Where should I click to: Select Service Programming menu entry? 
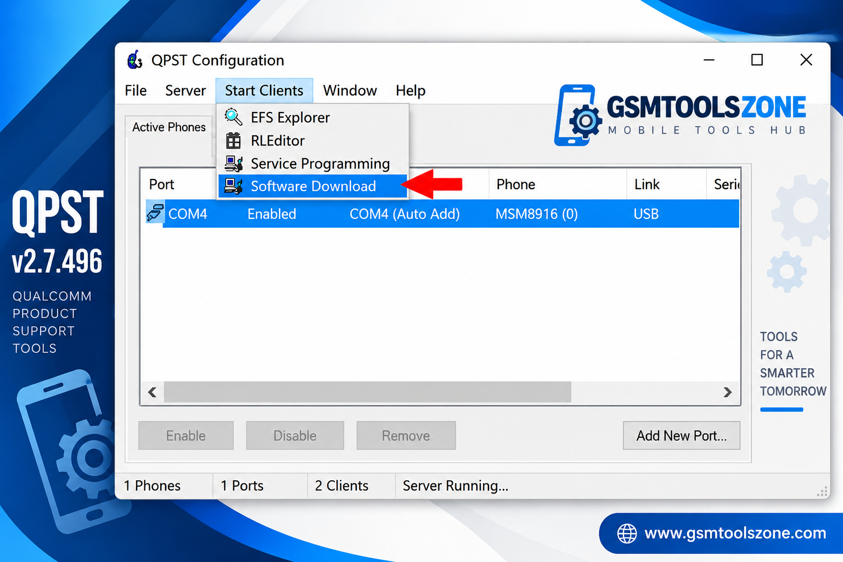(x=313, y=164)
